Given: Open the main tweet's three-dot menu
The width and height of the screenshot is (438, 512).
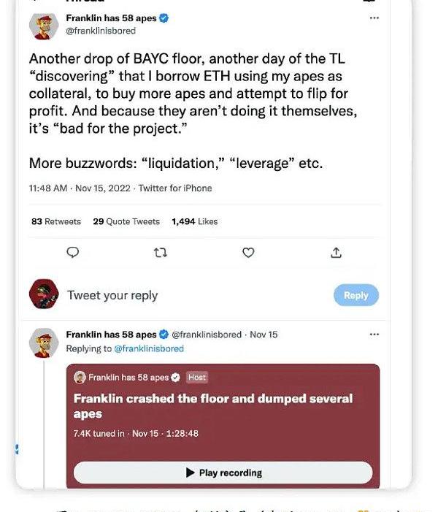Looking at the screenshot, I should 374,18.
